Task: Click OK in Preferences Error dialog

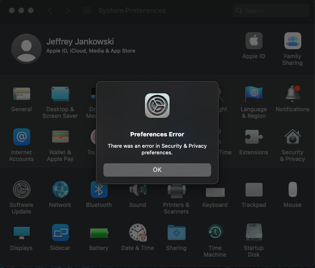Action: tap(157, 170)
